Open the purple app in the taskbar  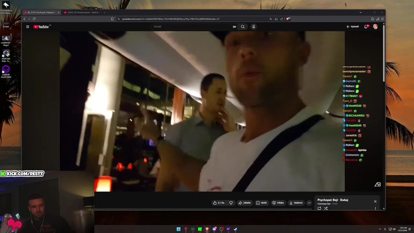[228, 229]
